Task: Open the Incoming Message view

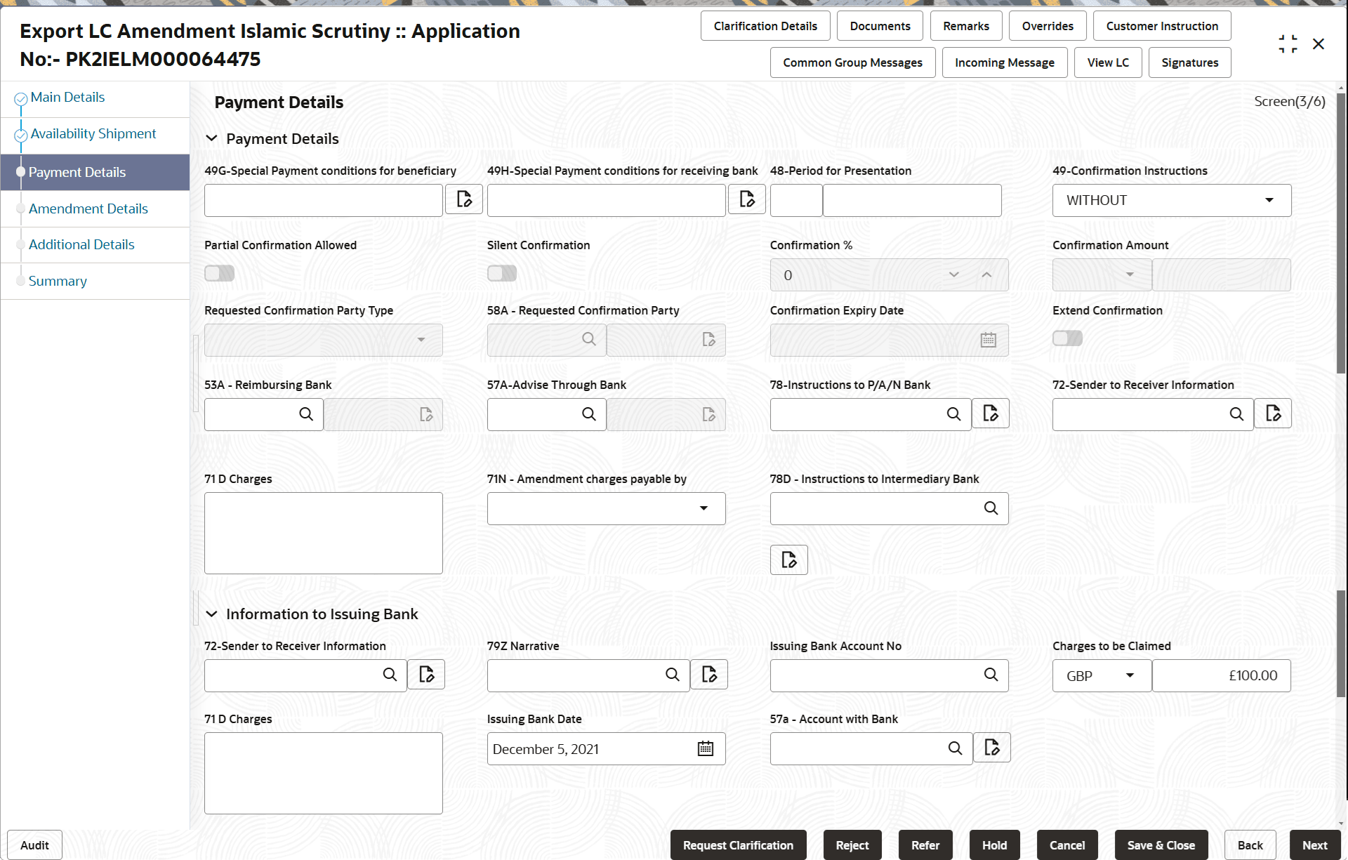Action: point(1004,62)
